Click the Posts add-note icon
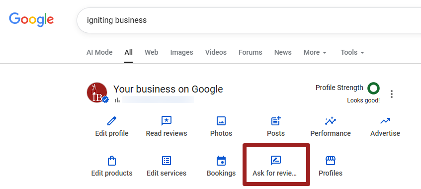 [x=276, y=121]
